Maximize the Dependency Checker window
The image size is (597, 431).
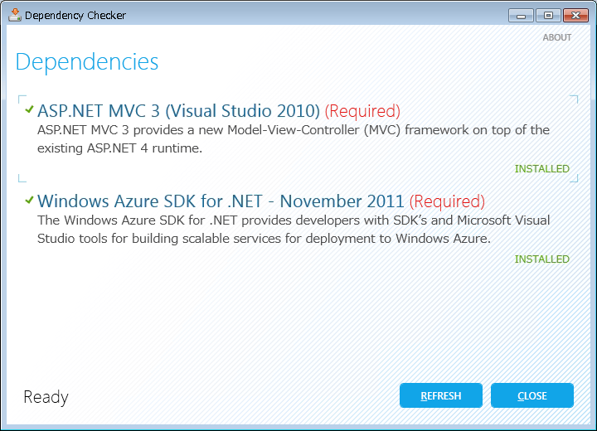[548, 16]
